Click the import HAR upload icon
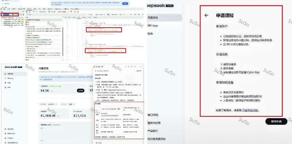Image resolution: width=292 pixels, height=144 pixels. [75, 12]
